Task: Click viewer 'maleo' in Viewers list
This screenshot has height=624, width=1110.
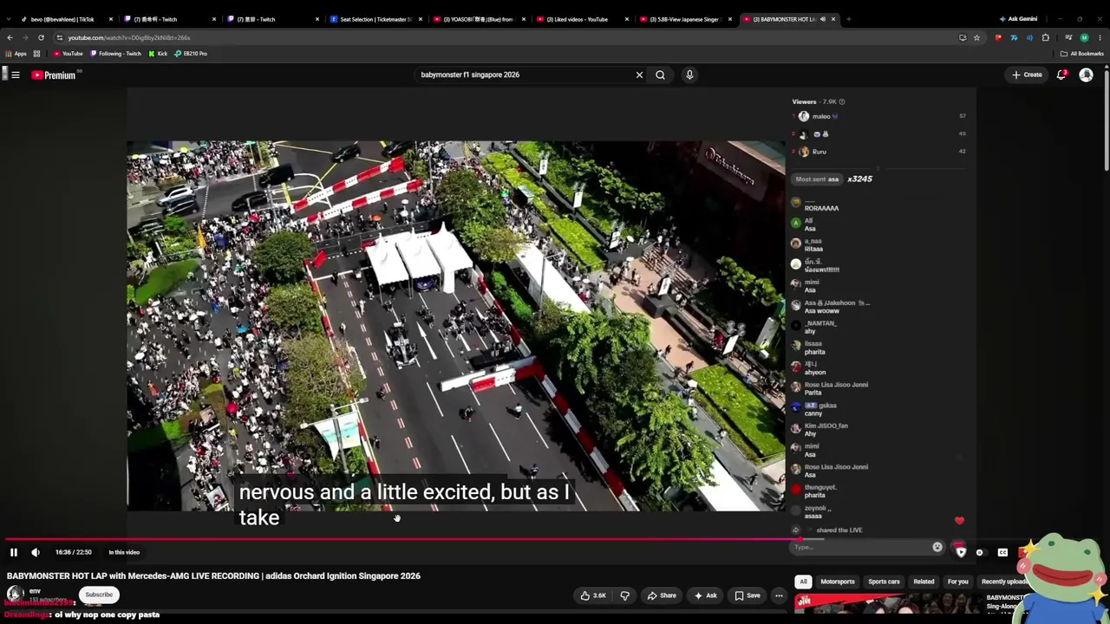Action: pos(820,116)
